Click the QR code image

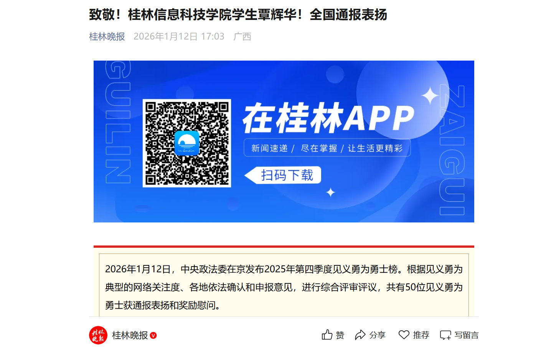[187, 143]
